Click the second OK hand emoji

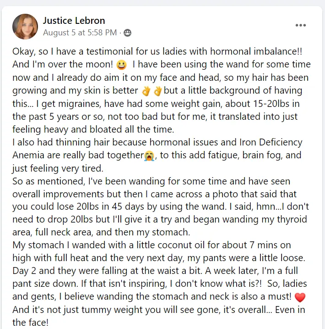click(x=157, y=91)
